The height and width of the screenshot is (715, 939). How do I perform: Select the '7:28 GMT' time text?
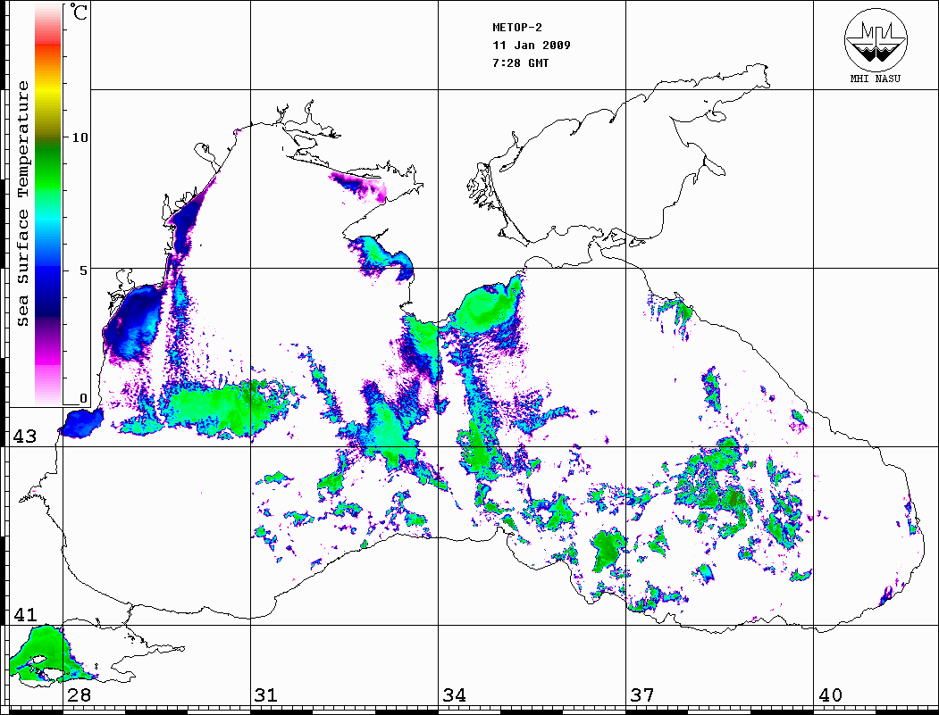coord(521,62)
